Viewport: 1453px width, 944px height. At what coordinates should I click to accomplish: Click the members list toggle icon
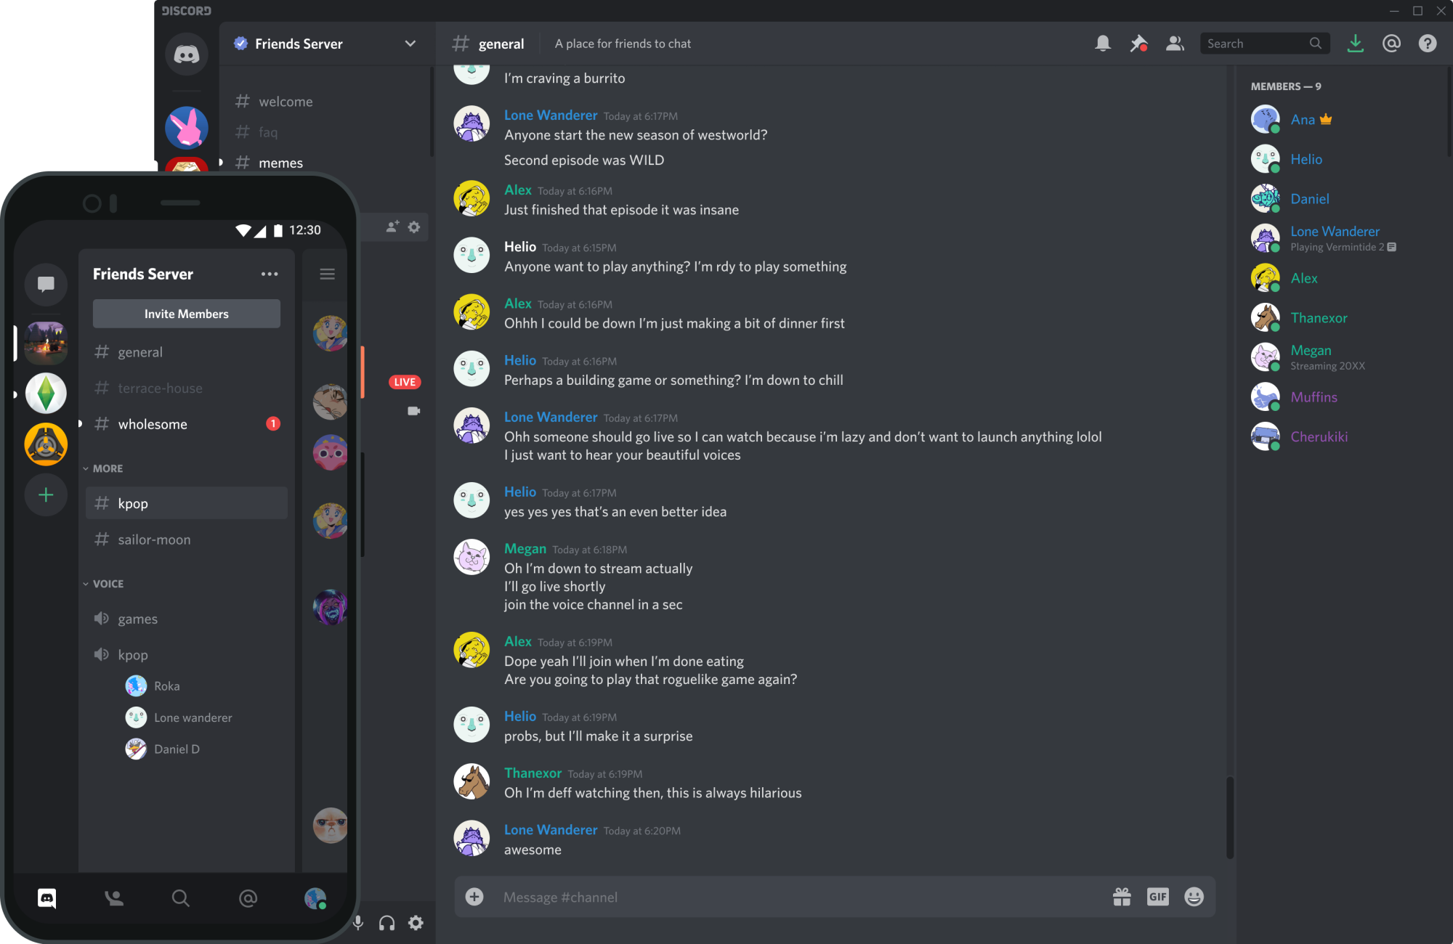1175,44
